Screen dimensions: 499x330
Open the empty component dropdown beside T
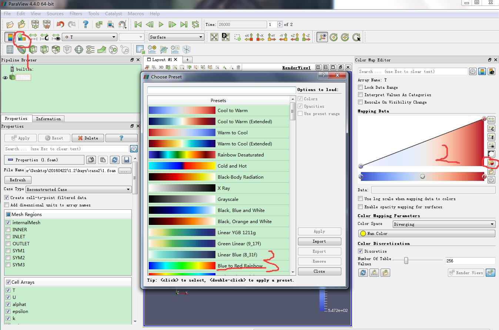[x=131, y=37]
